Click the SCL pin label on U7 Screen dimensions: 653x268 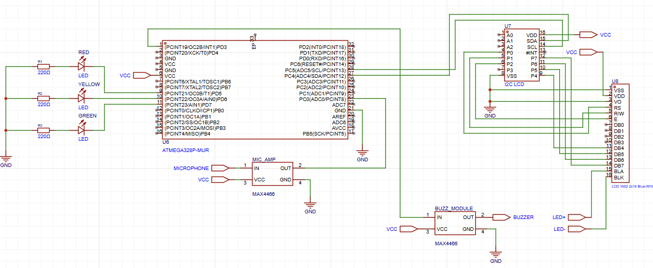(532, 46)
